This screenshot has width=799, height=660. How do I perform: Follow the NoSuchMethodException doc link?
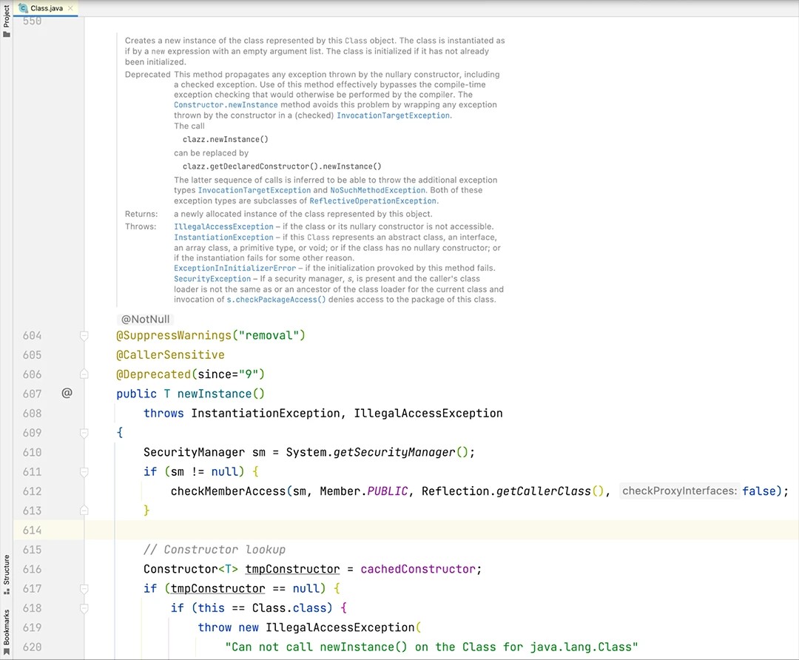377,190
